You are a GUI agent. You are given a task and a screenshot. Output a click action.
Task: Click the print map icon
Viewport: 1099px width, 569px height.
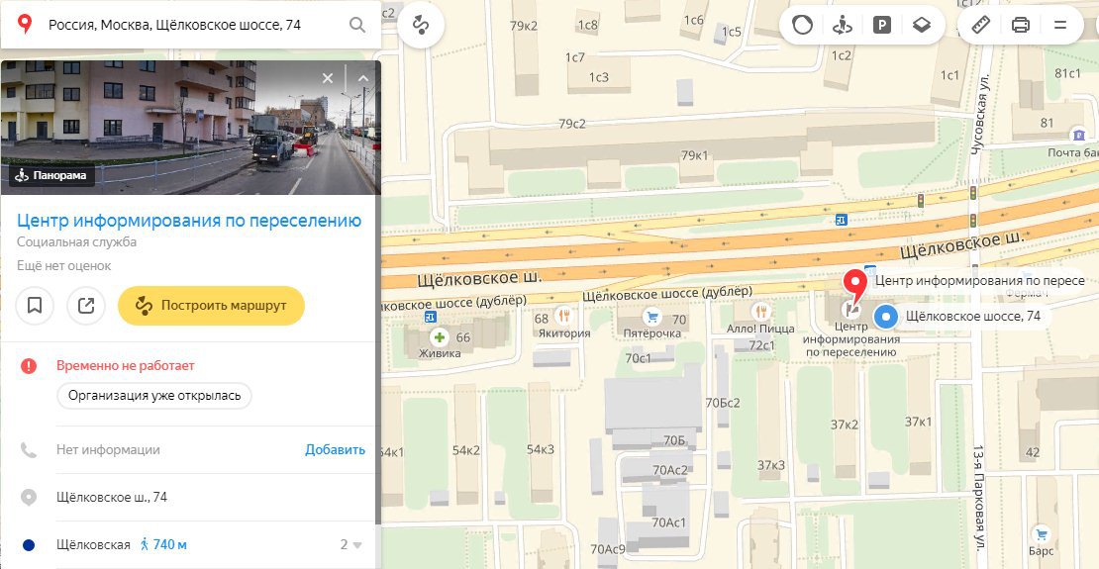coord(1021,25)
